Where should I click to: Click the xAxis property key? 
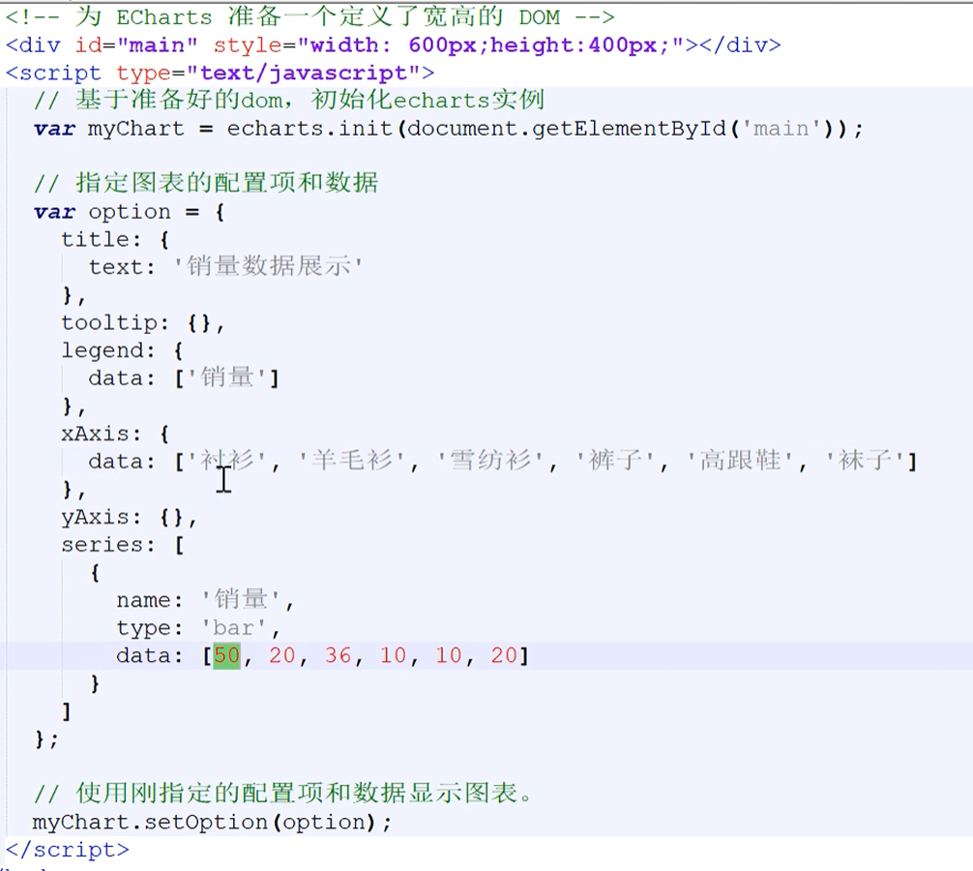[95, 434]
